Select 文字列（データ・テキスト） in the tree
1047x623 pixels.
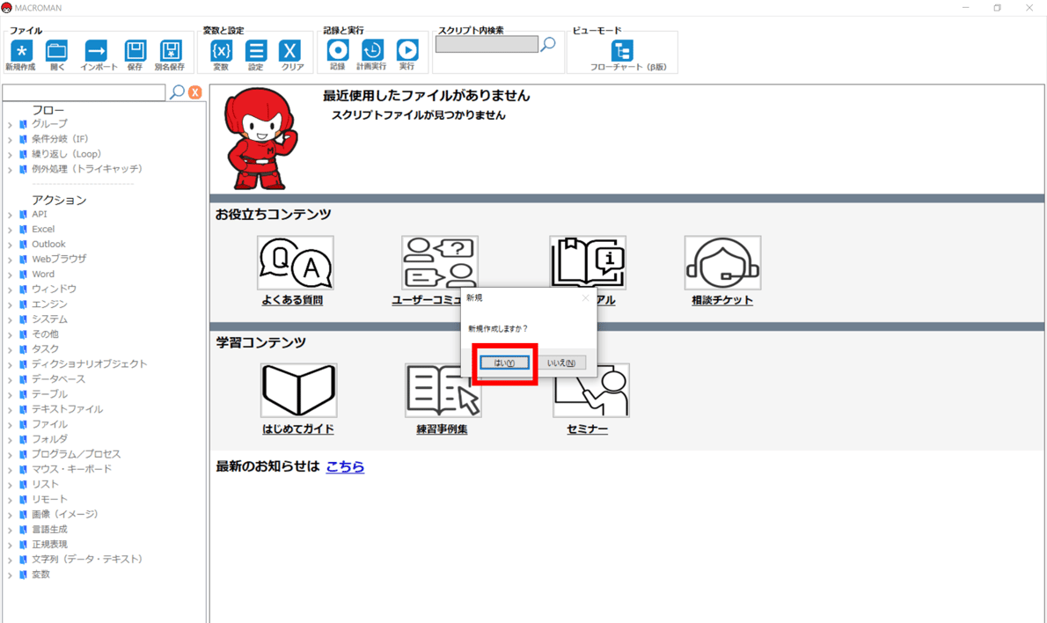(x=87, y=560)
